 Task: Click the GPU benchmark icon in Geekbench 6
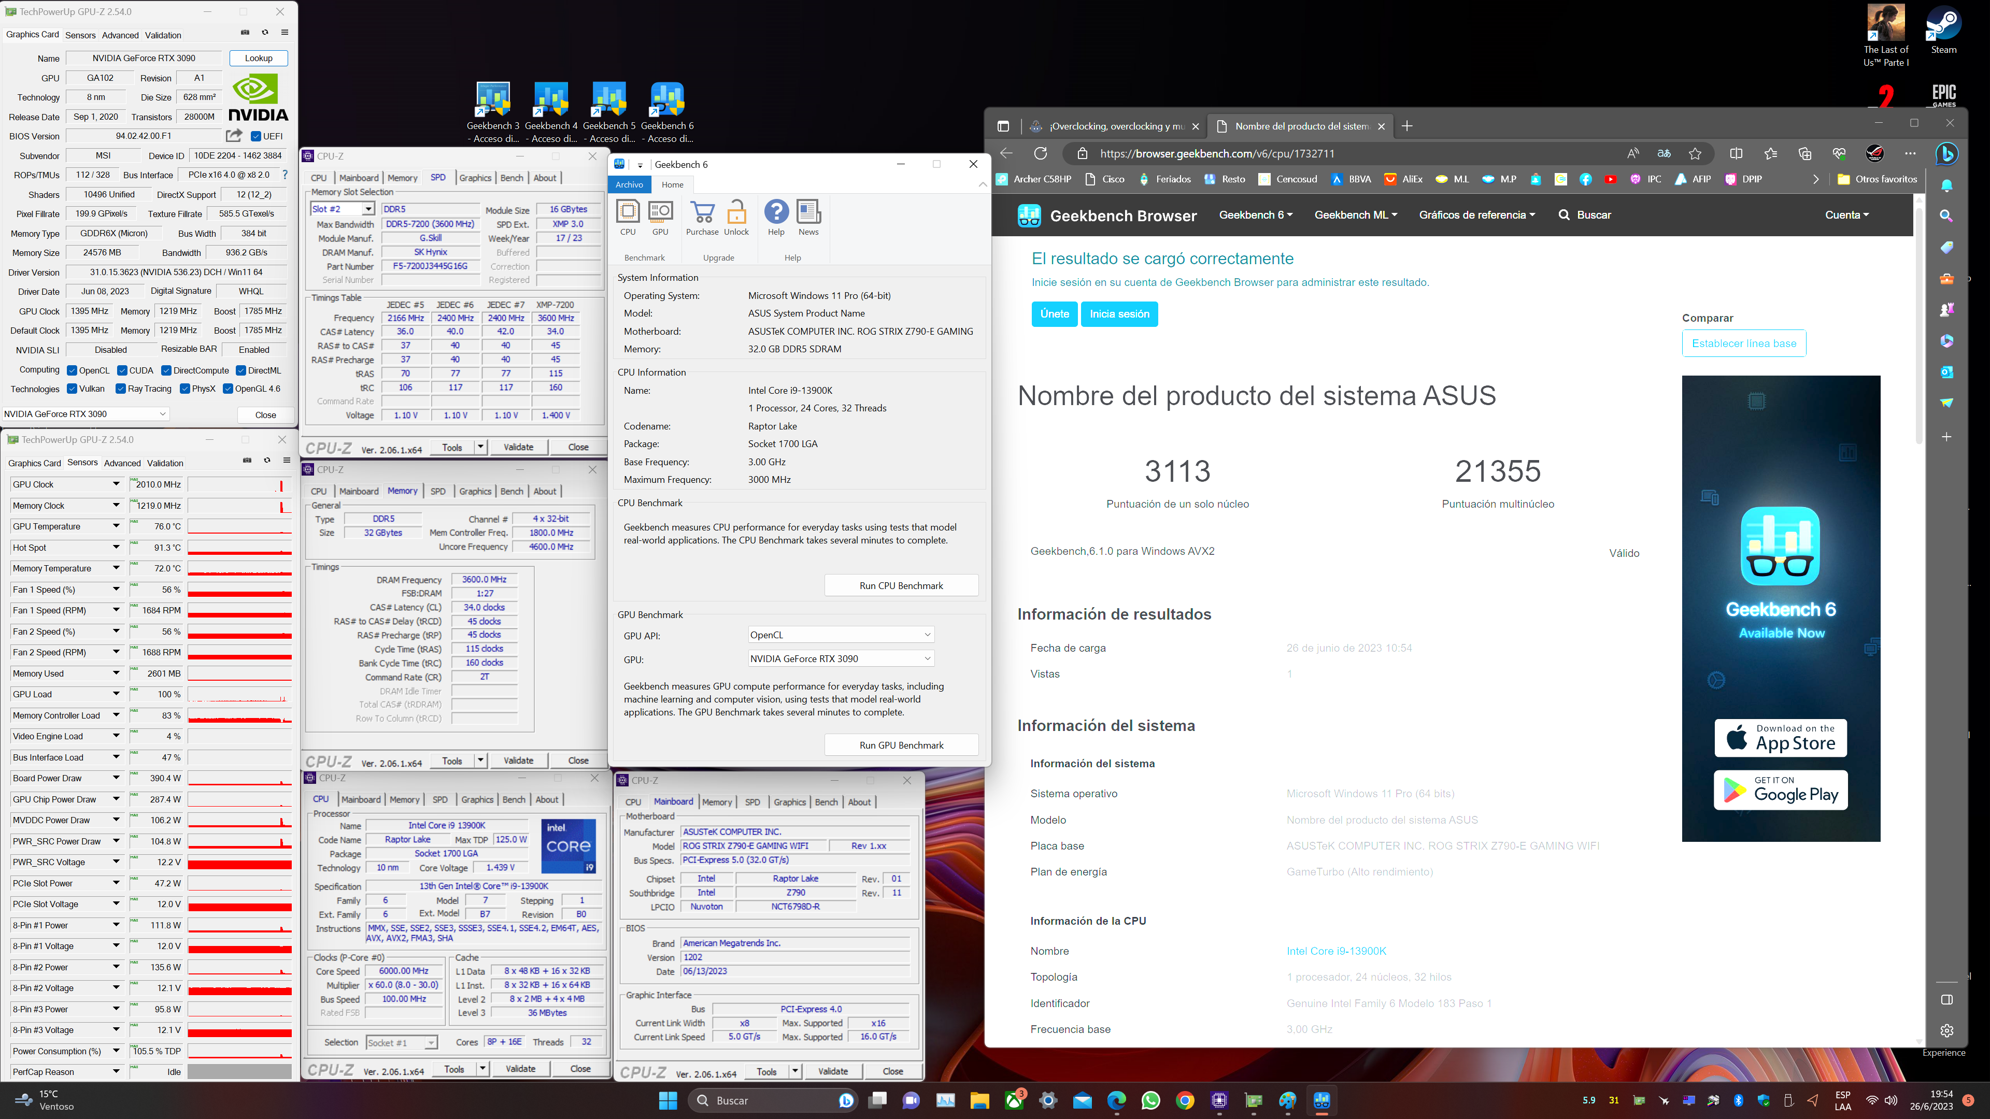tap(660, 216)
